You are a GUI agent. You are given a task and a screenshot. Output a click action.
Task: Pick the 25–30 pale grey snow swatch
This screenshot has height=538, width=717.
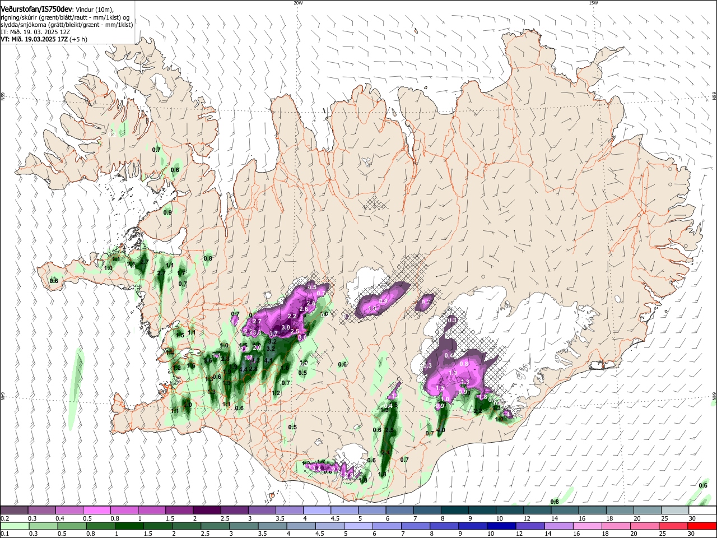675,511
